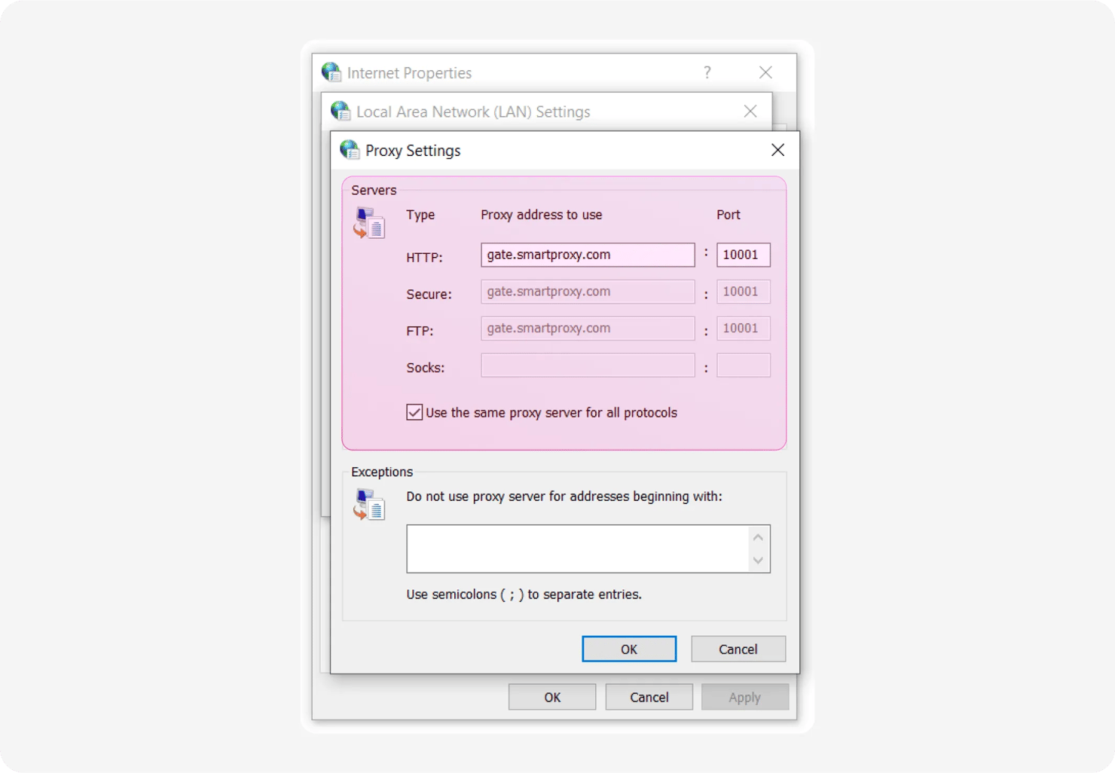Click the globe icon in Proxy Settings title bar
The width and height of the screenshot is (1115, 773).
(350, 150)
